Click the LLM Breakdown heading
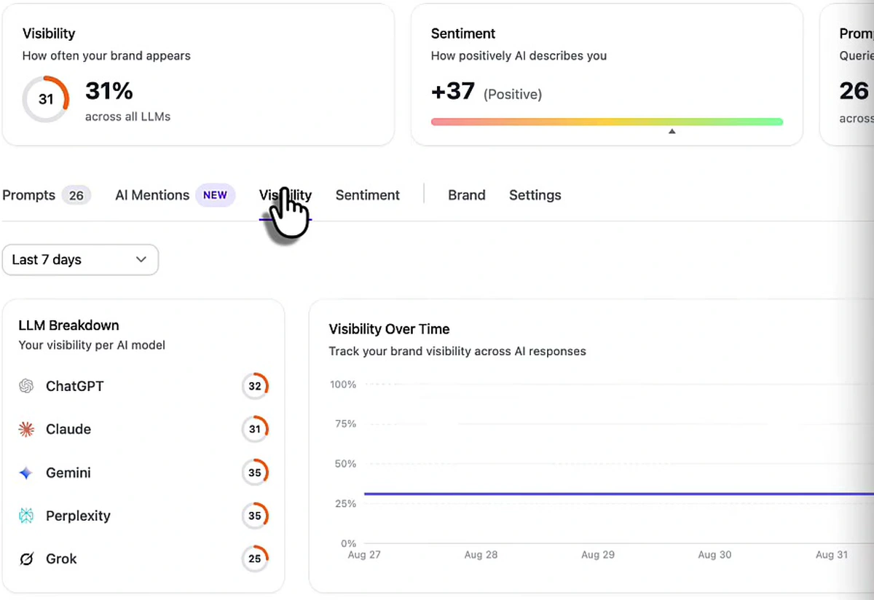This screenshot has height=600, width=874. (68, 325)
